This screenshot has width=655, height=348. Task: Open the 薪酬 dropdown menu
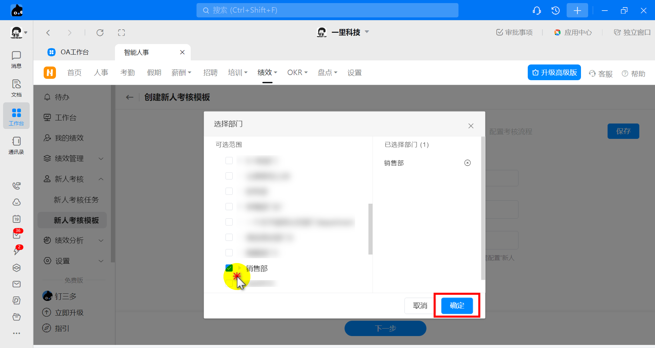pos(181,73)
